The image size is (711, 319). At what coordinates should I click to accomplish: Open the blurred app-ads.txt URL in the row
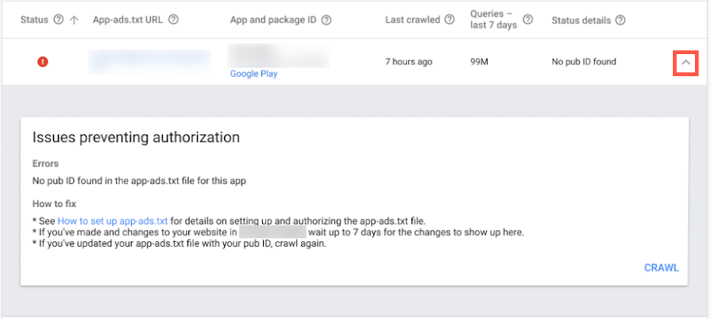pos(149,60)
